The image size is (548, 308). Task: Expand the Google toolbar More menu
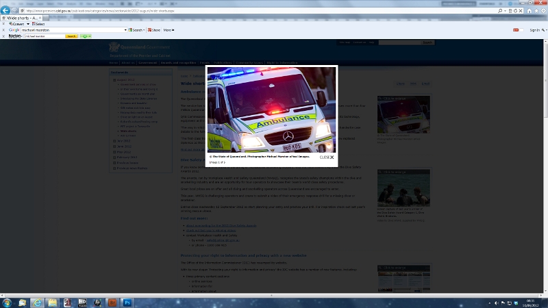(x=169, y=30)
